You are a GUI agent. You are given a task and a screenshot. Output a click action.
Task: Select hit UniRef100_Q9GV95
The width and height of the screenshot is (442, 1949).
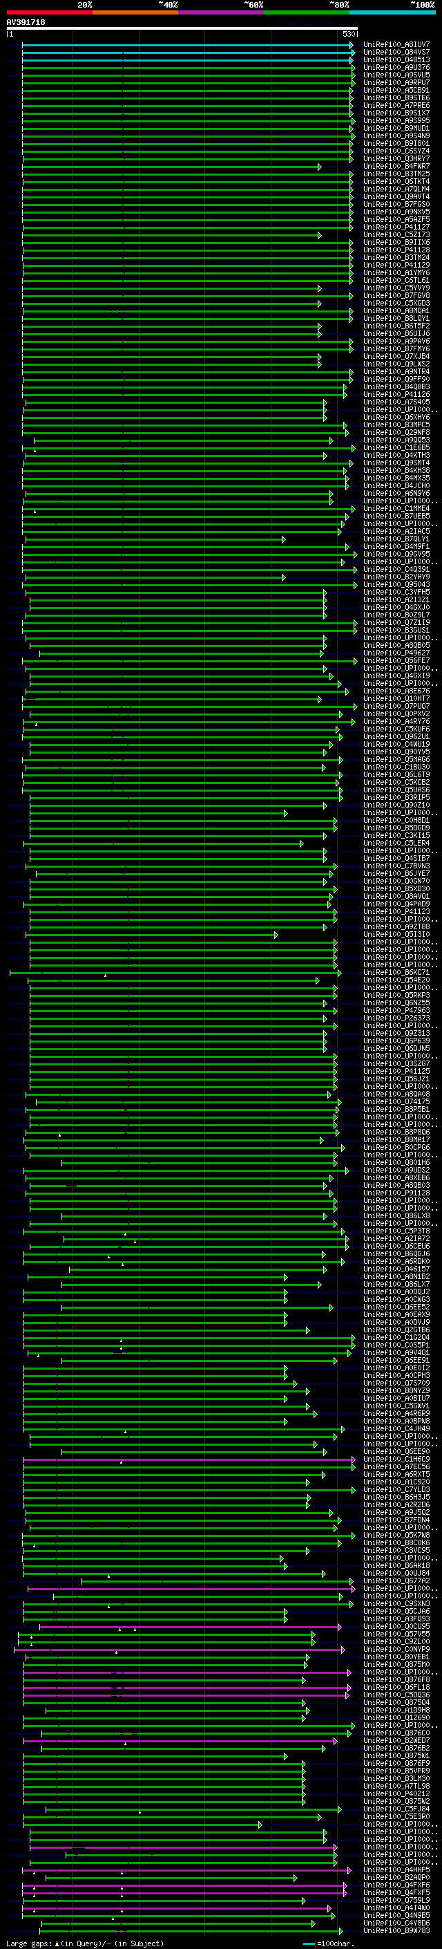pos(396,554)
